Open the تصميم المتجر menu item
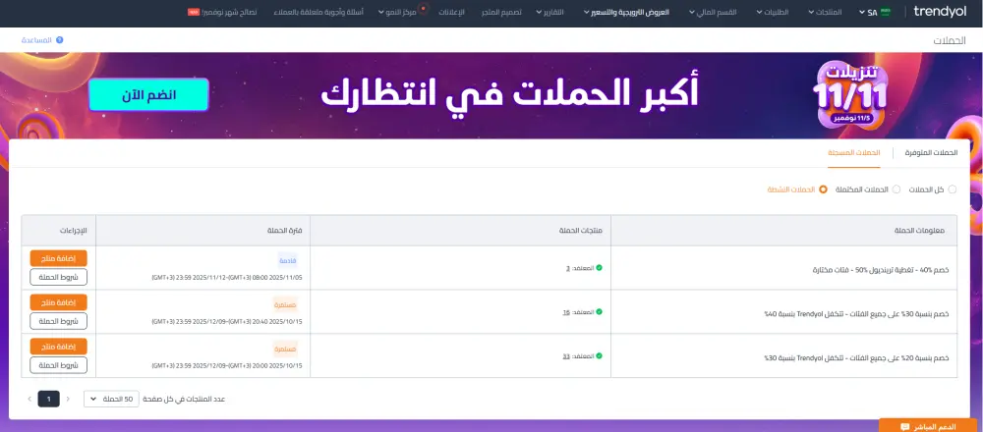Image resolution: width=983 pixels, height=432 pixels. [501, 12]
